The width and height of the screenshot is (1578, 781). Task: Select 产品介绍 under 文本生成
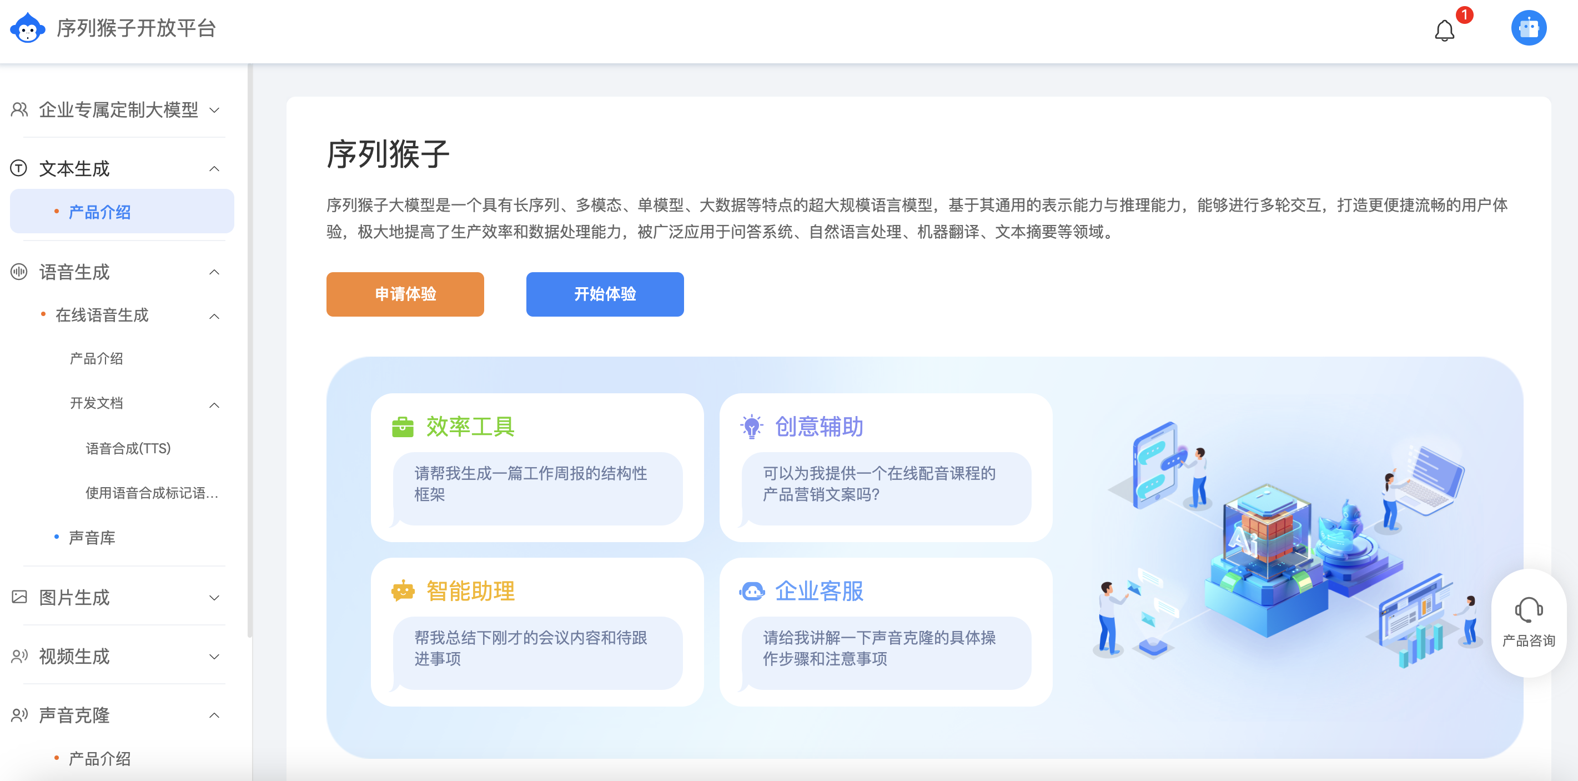[100, 212]
